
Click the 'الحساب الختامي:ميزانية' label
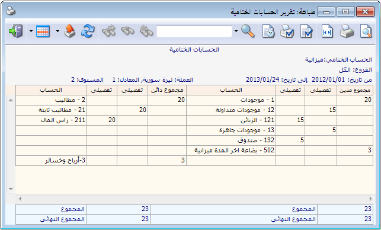[x=338, y=60]
